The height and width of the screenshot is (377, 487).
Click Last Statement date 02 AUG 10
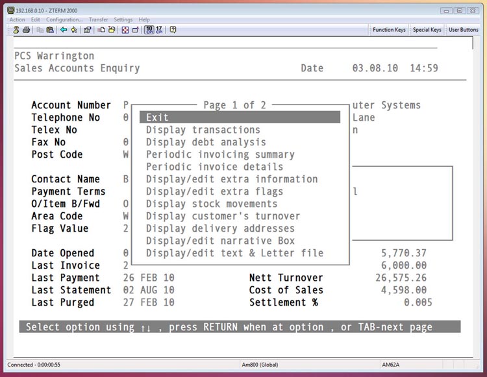149,290
